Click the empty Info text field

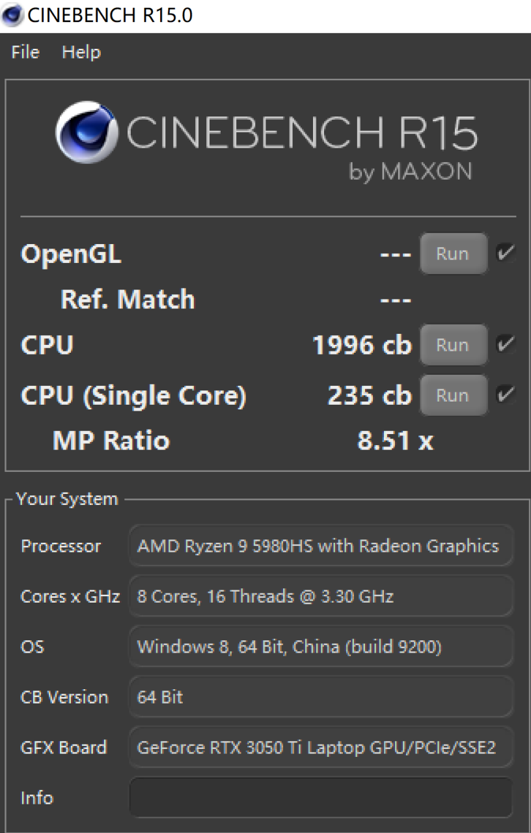coord(321,797)
